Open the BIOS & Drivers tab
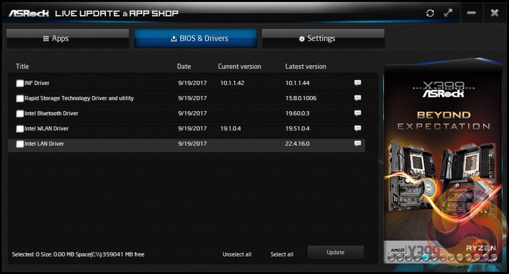This screenshot has width=509, height=274. tap(196, 38)
